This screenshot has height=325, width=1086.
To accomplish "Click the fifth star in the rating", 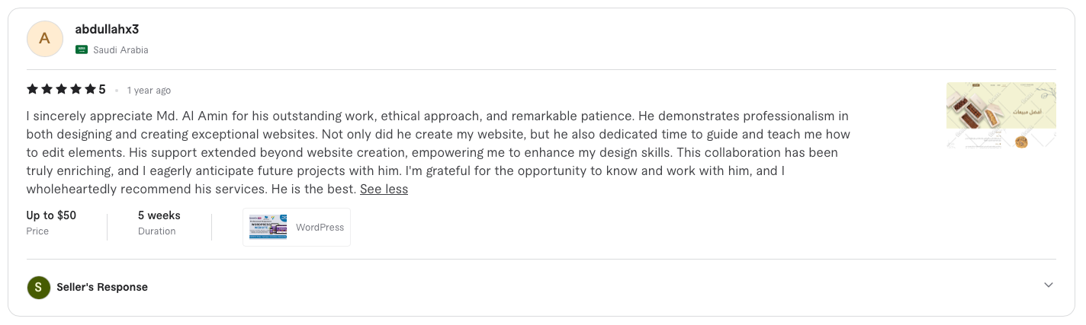I will [90, 90].
